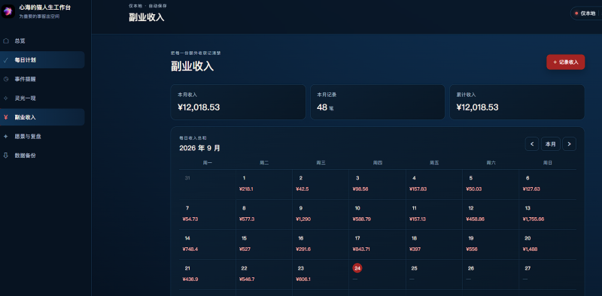Screen dimensions: 602x296
Task: Open 数据备份 via its download arrow icon
Action: coord(5,156)
